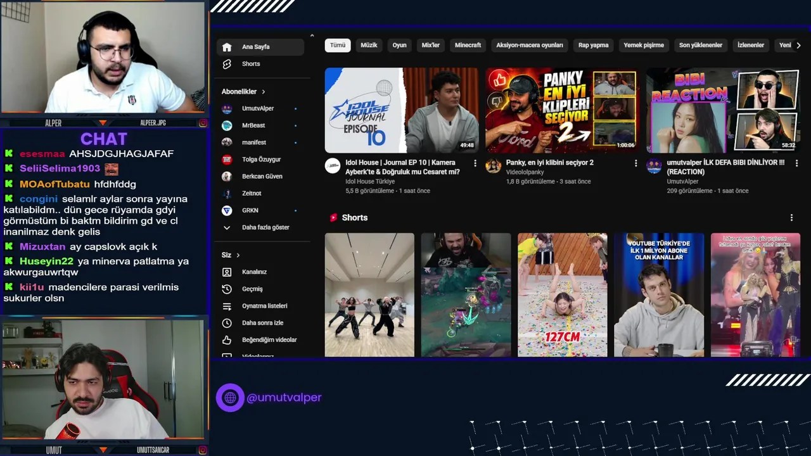811x456 pixels.
Task: Select the Oyun filter chip
Action: 399,46
